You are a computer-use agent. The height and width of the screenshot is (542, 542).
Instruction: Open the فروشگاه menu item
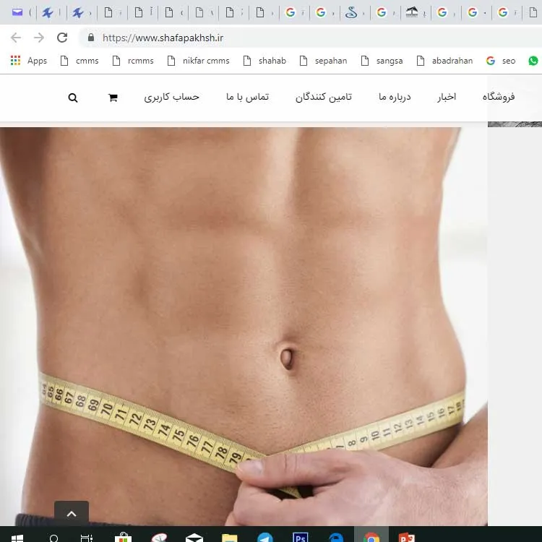(x=499, y=97)
